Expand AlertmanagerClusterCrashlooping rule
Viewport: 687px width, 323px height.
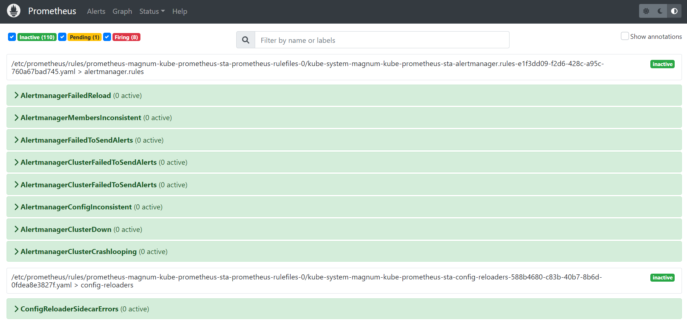[x=344, y=252]
